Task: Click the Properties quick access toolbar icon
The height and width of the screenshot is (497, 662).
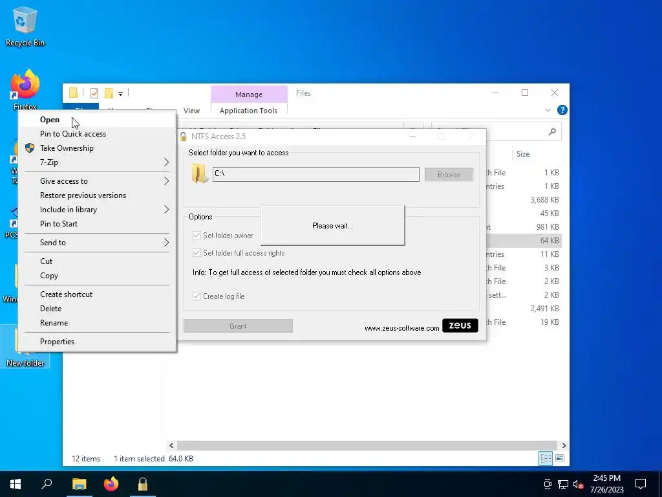Action: click(x=94, y=93)
